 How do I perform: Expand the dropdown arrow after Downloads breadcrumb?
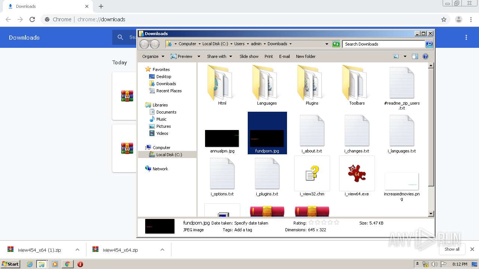pos(290,44)
